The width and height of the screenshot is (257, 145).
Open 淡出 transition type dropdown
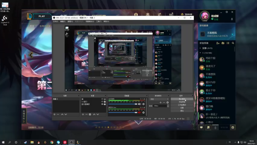click(159, 99)
